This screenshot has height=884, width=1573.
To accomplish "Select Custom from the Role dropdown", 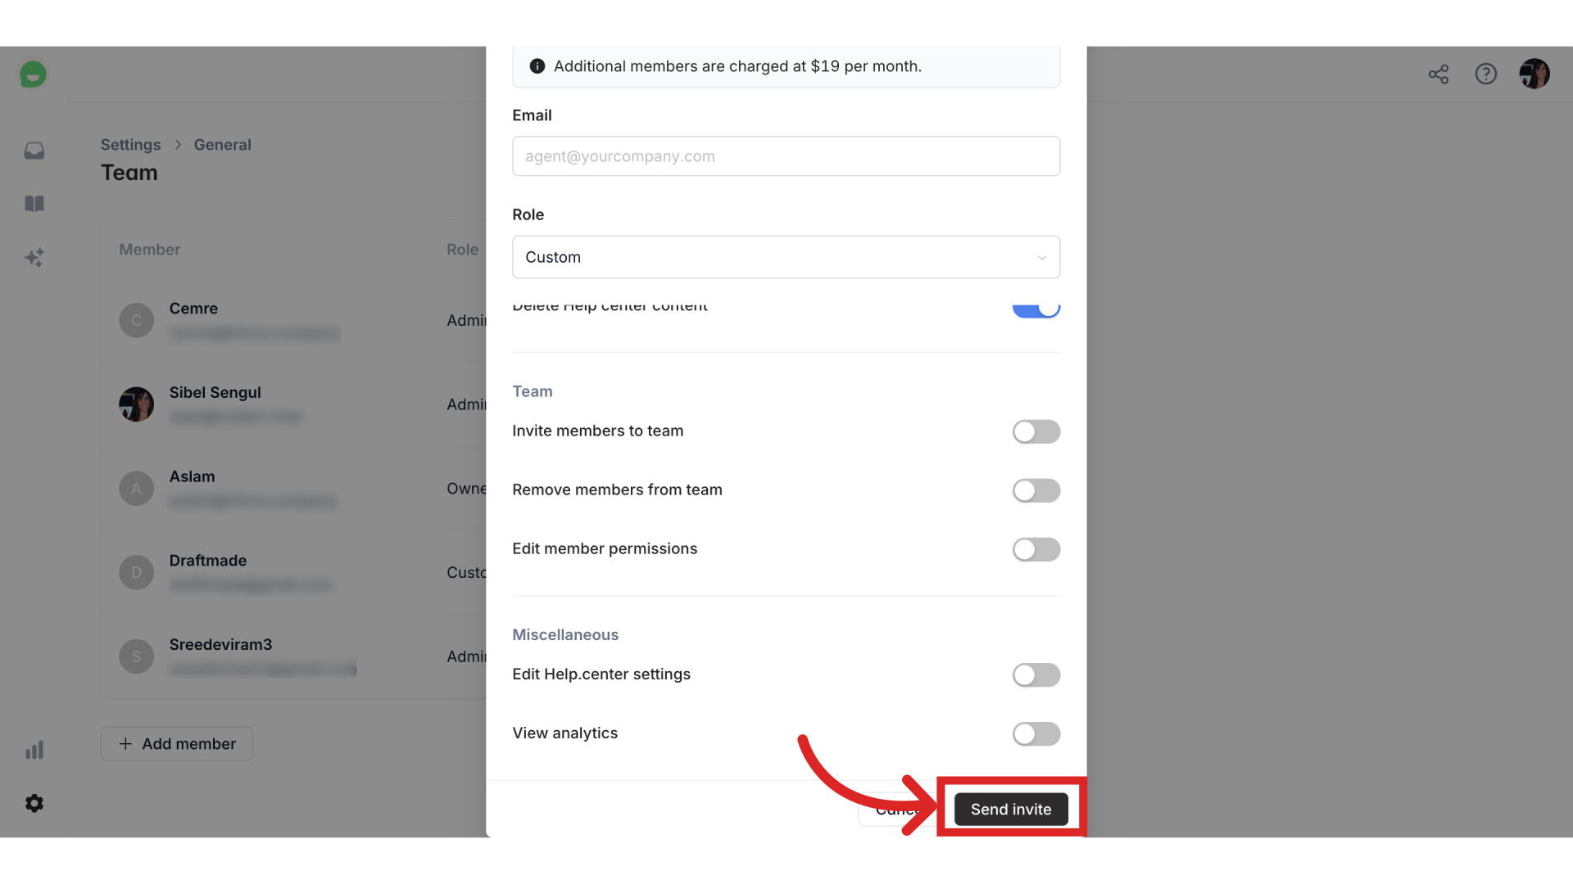I will (x=786, y=256).
